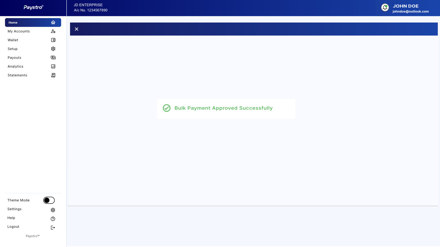Select Payouts in the sidebar

click(x=14, y=58)
